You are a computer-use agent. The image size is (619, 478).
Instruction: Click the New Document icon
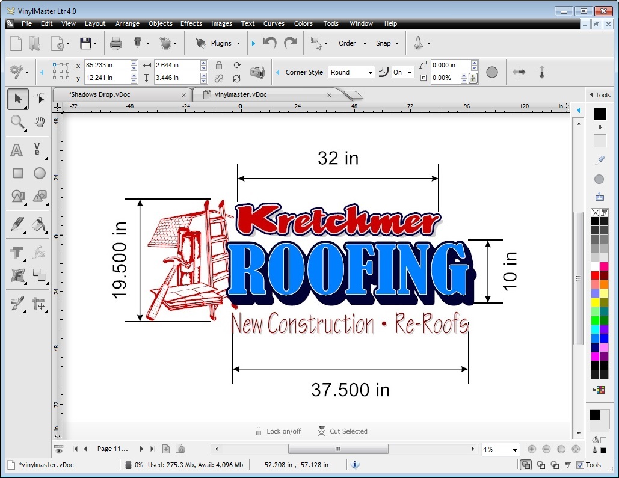(x=16, y=43)
